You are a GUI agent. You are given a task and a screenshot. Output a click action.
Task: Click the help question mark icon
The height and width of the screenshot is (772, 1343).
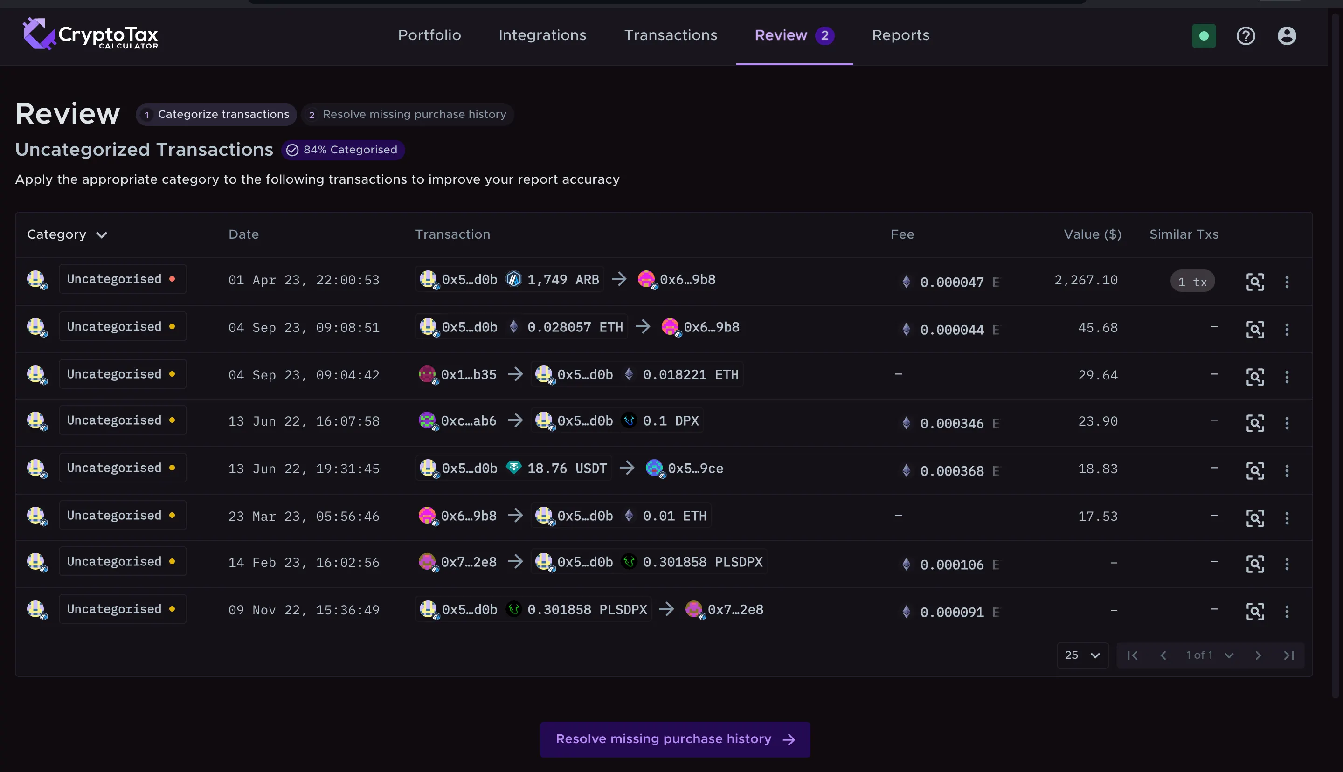[x=1246, y=36]
